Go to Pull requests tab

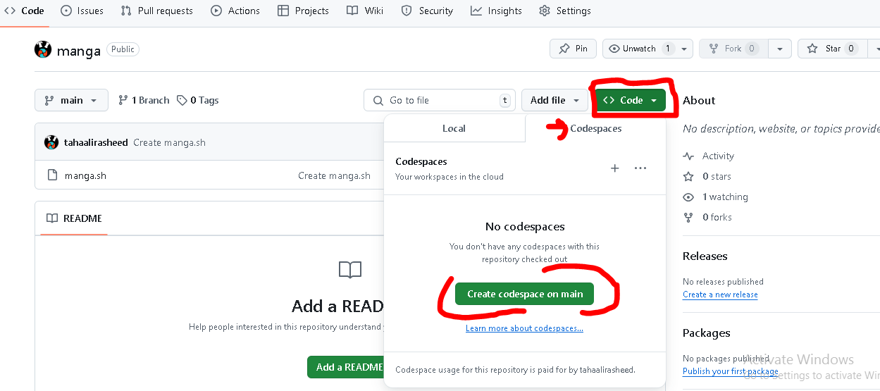(156, 11)
